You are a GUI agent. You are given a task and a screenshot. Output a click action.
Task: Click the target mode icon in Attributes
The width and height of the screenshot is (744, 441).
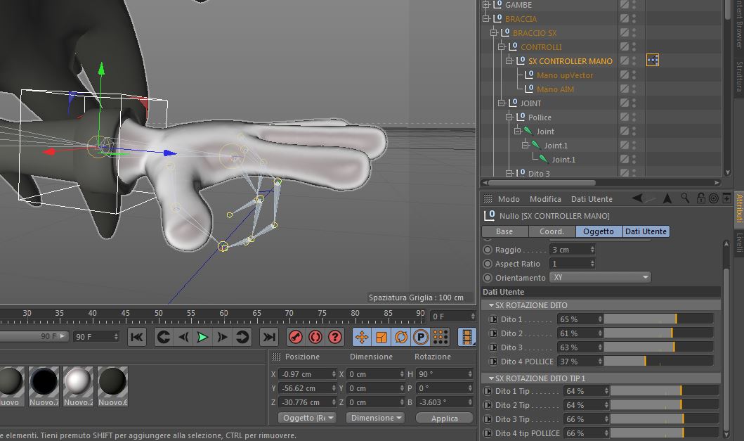pyautogui.click(x=713, y=198)
